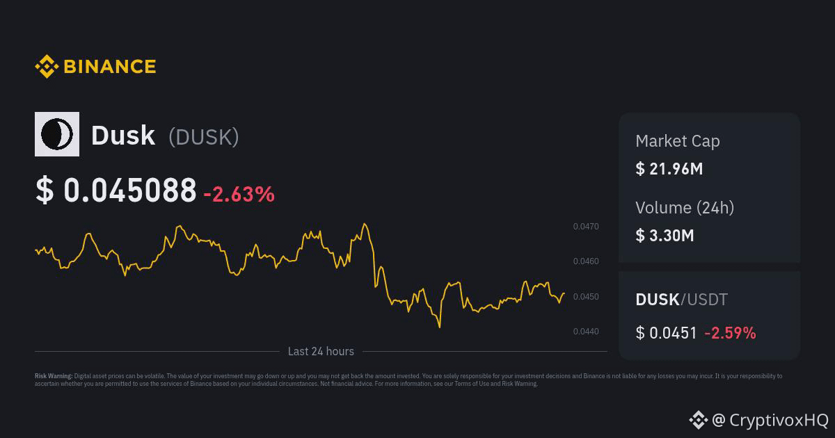The image size is (835, 438).
Task: Click the Last 24 hours label
Action: pyautogui.click(x=321, y=352)
